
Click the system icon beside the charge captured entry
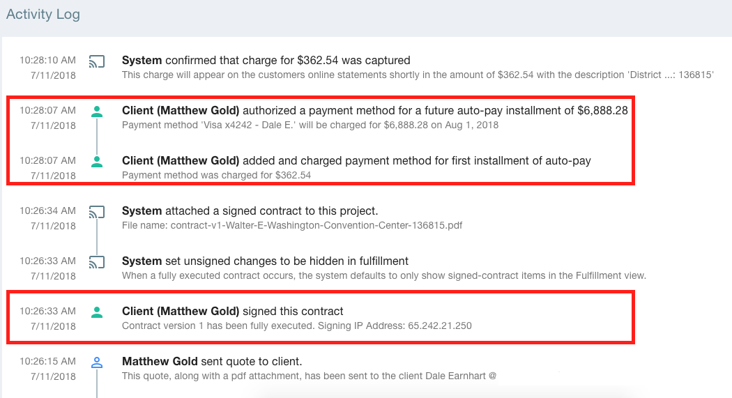pos(97,61)
